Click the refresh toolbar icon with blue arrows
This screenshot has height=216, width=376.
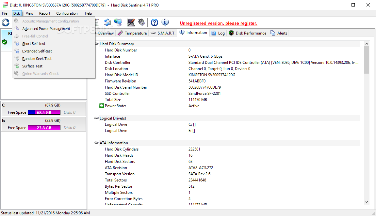point(6,22)
